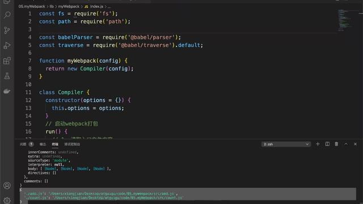Split the terminal panel

(327, 144)
